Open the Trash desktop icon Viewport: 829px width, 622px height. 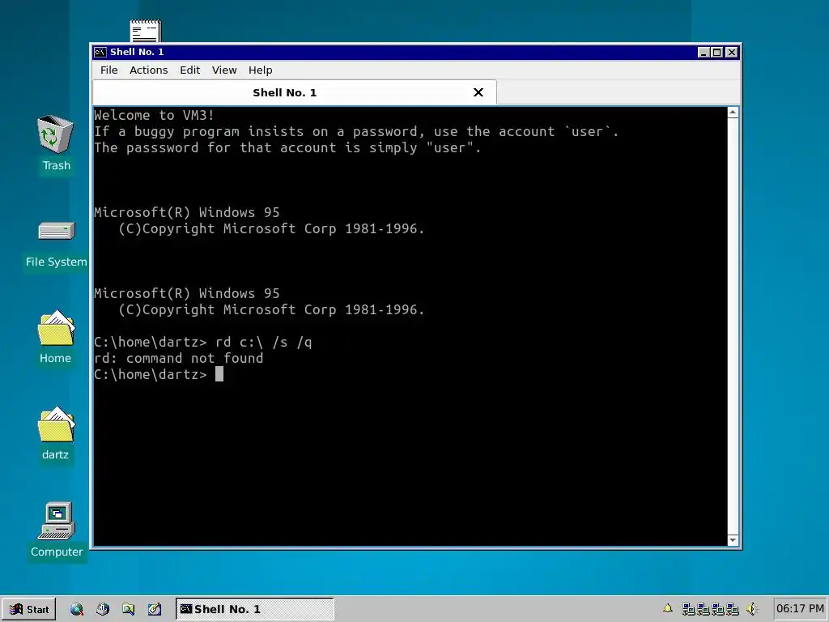pyautogui.click(x=56, y=135)
